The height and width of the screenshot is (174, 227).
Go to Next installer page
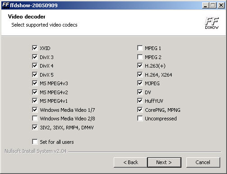coord(164,162)
